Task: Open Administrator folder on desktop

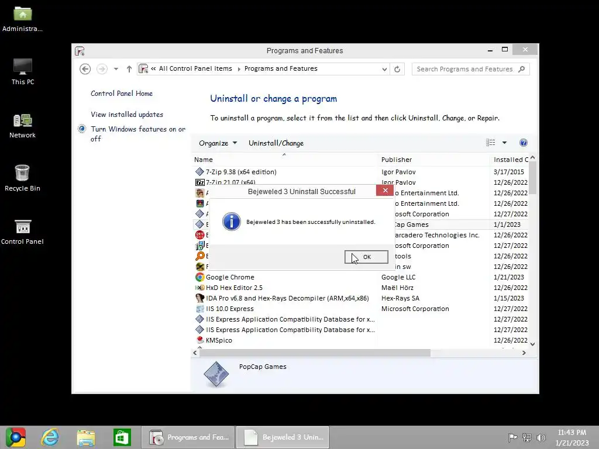Action: pyautogui.click(x=23, y=19)
